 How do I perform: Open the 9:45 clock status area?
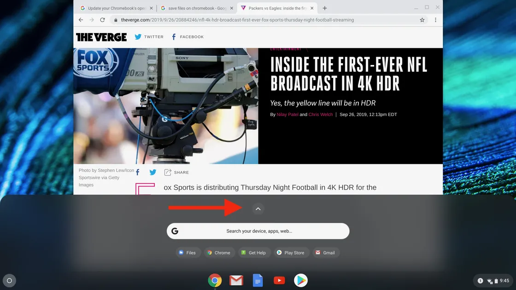click(504, 280)
